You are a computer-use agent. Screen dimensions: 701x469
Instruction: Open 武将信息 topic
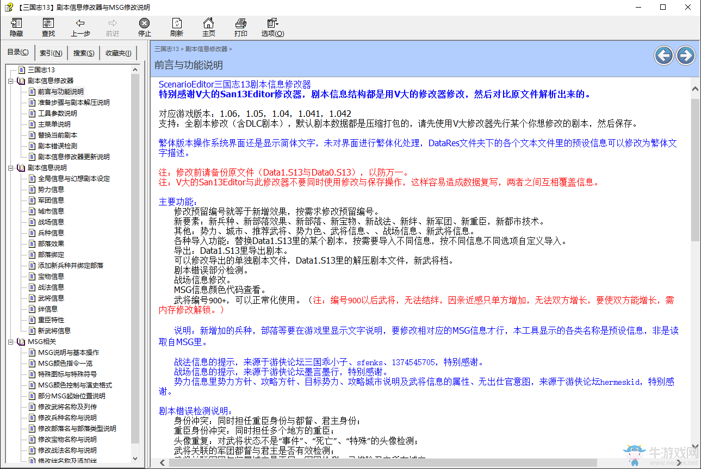click(x=51, y=298)
